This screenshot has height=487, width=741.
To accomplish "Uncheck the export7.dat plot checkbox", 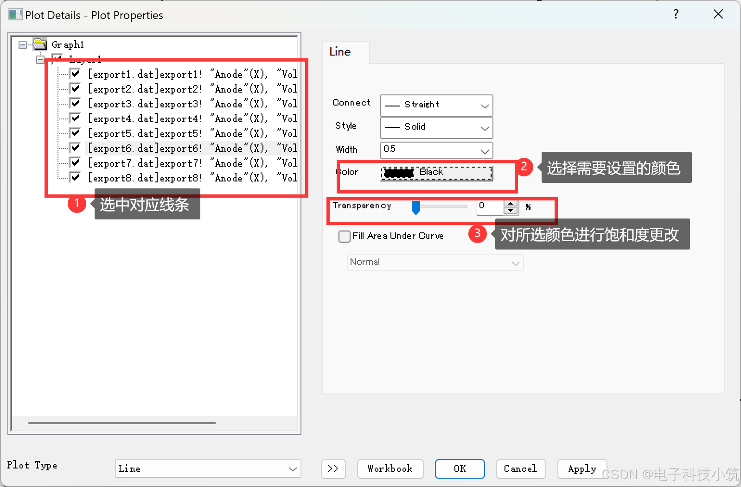I will pyautogui.click(x=75, y=162).
